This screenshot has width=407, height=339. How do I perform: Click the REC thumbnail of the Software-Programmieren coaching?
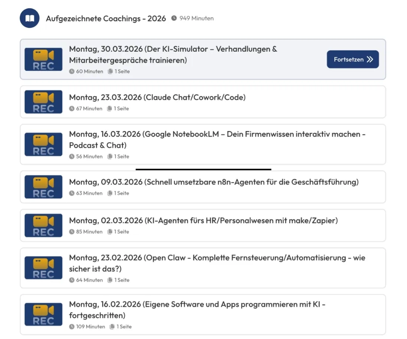pos(43,314)
